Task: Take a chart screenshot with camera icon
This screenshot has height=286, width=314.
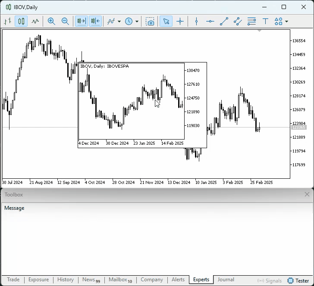Action: pos(150,21)
